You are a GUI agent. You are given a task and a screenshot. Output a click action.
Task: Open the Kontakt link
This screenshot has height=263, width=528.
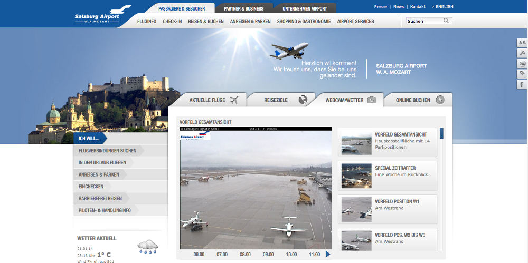[x=418, y=7]
